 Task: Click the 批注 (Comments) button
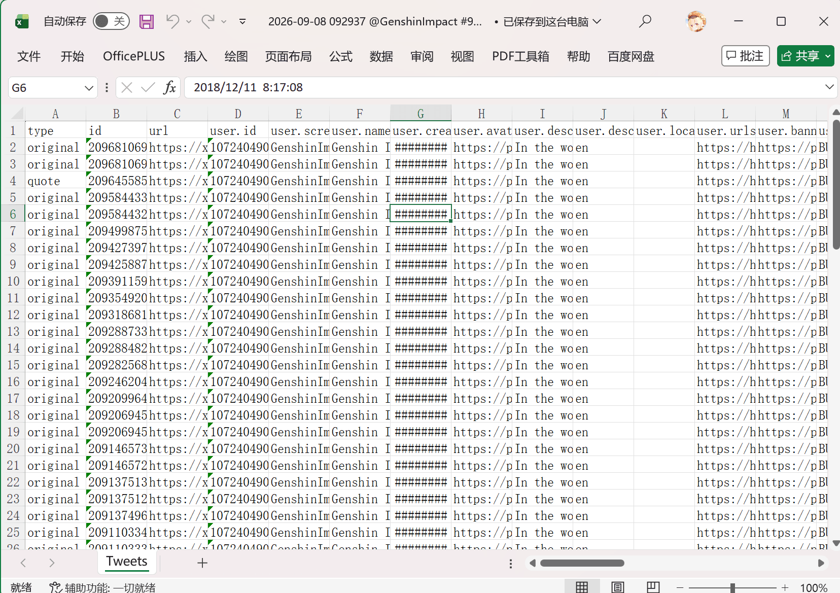coord(746,56)
